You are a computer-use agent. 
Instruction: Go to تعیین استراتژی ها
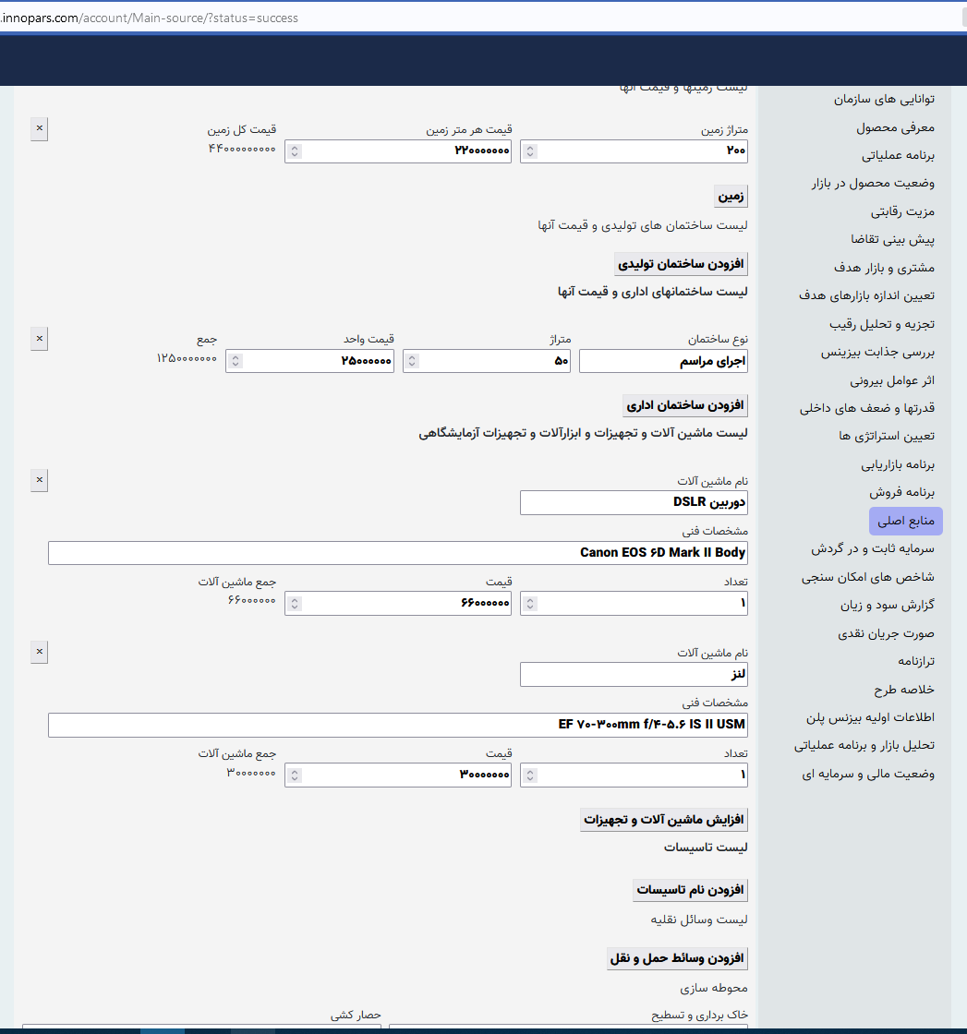[887, 437]
